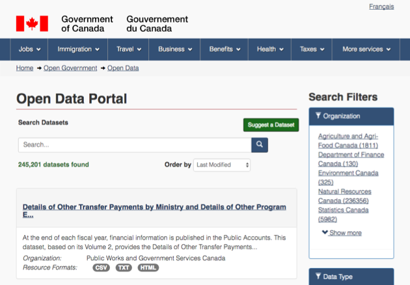The width and height of the screenshot is (410, 285).
Task: Click the magnifying glass search button
Action: click(260, 145)
